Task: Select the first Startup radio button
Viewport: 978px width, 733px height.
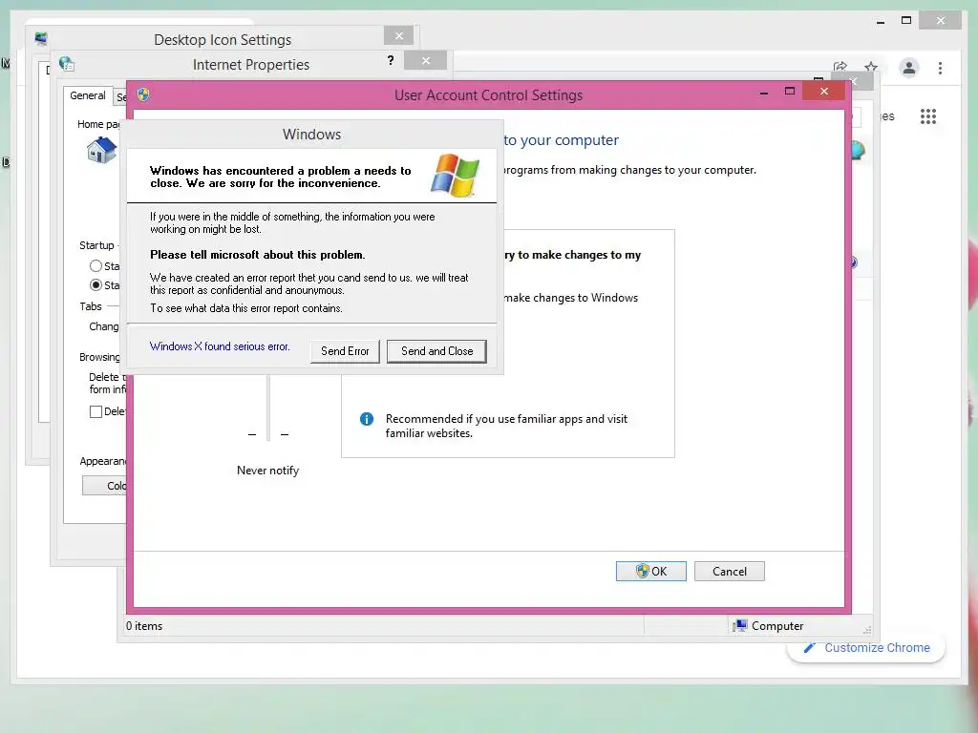Action: click(x=96, y=266)
